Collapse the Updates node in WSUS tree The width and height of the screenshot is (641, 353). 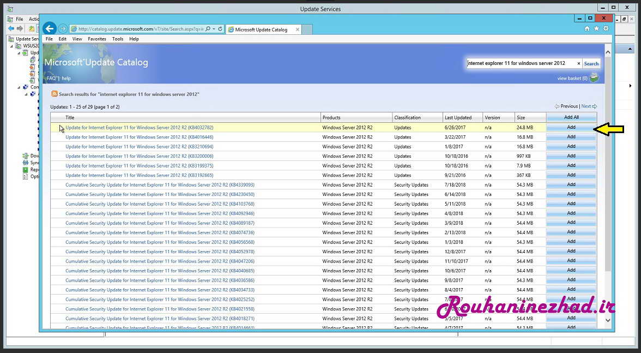[x=19, y=53]
